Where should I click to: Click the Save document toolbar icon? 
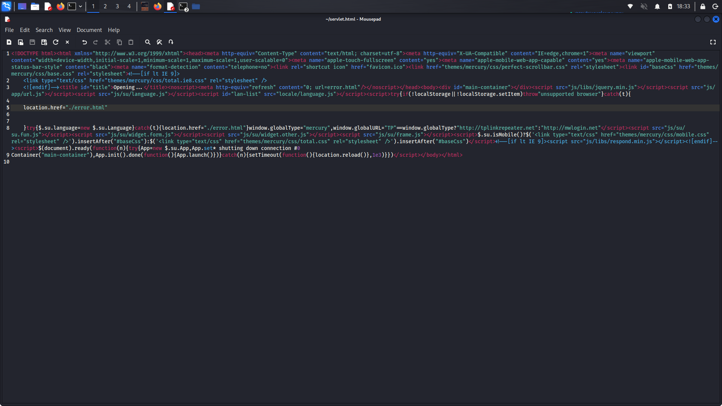pyautogui.click(x=32, y=42)
